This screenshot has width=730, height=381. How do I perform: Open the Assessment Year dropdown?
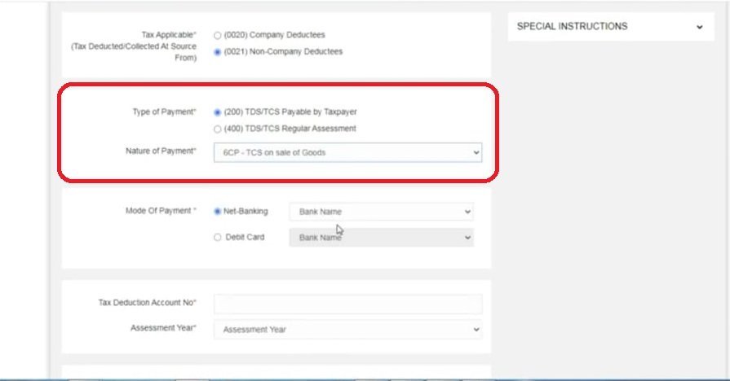[x=347, y=330]
